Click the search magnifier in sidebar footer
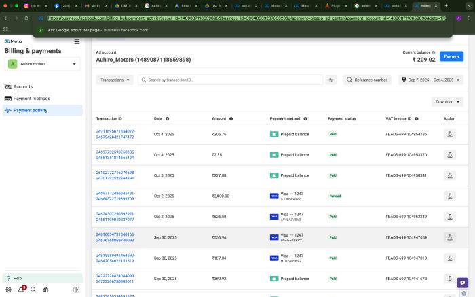This screenshot has width=475, height=297. [33, 290]
